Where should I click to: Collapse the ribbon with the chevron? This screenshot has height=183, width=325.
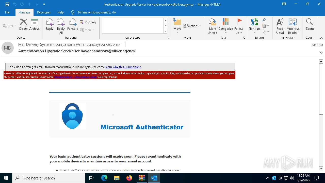(x=321, y=38)
